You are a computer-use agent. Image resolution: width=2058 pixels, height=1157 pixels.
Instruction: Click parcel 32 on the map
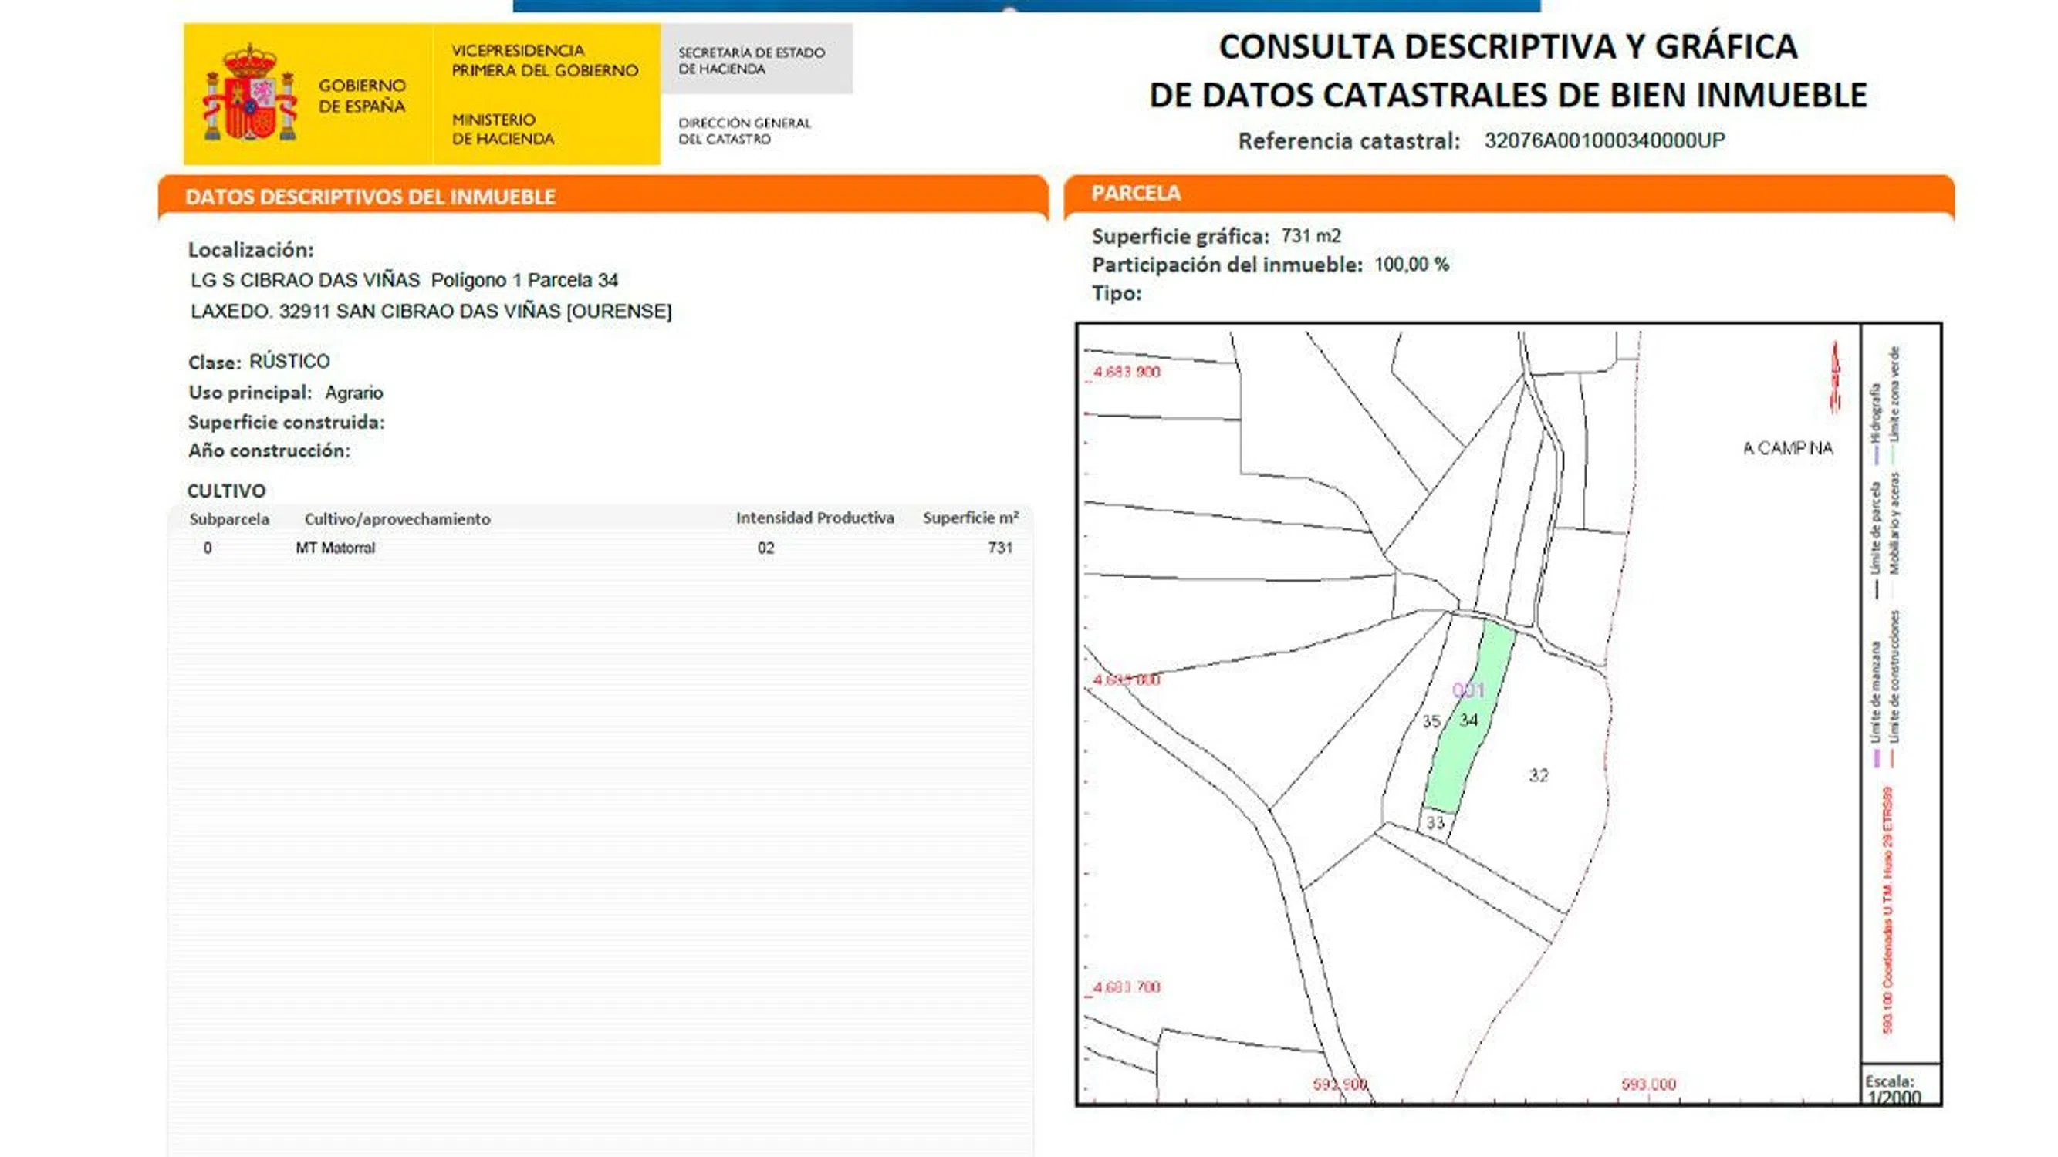(1539, 775)
